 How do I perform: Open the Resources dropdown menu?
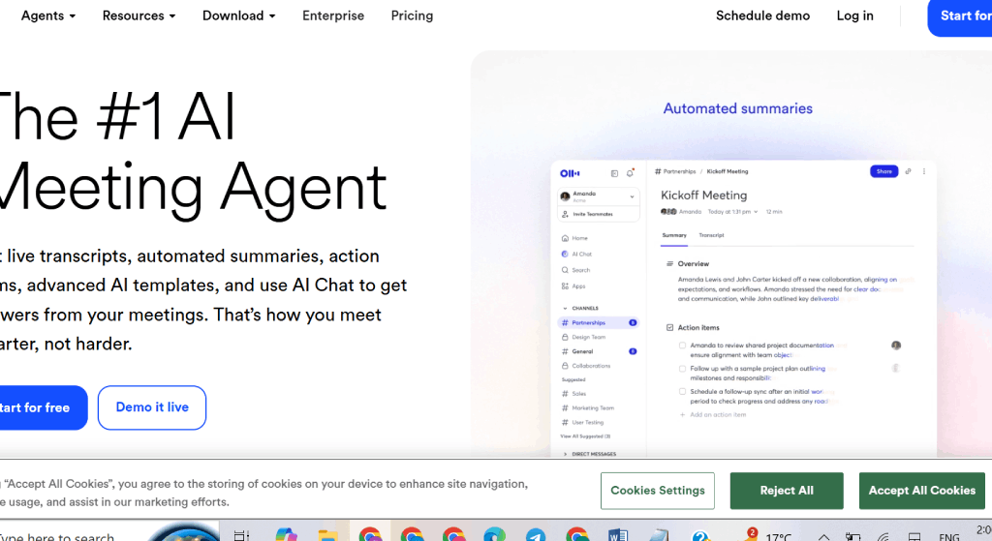coord(139,15)
